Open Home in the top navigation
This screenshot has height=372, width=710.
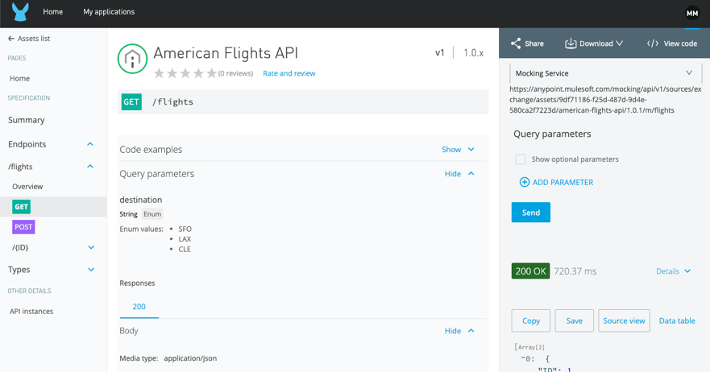pos(53,12)
